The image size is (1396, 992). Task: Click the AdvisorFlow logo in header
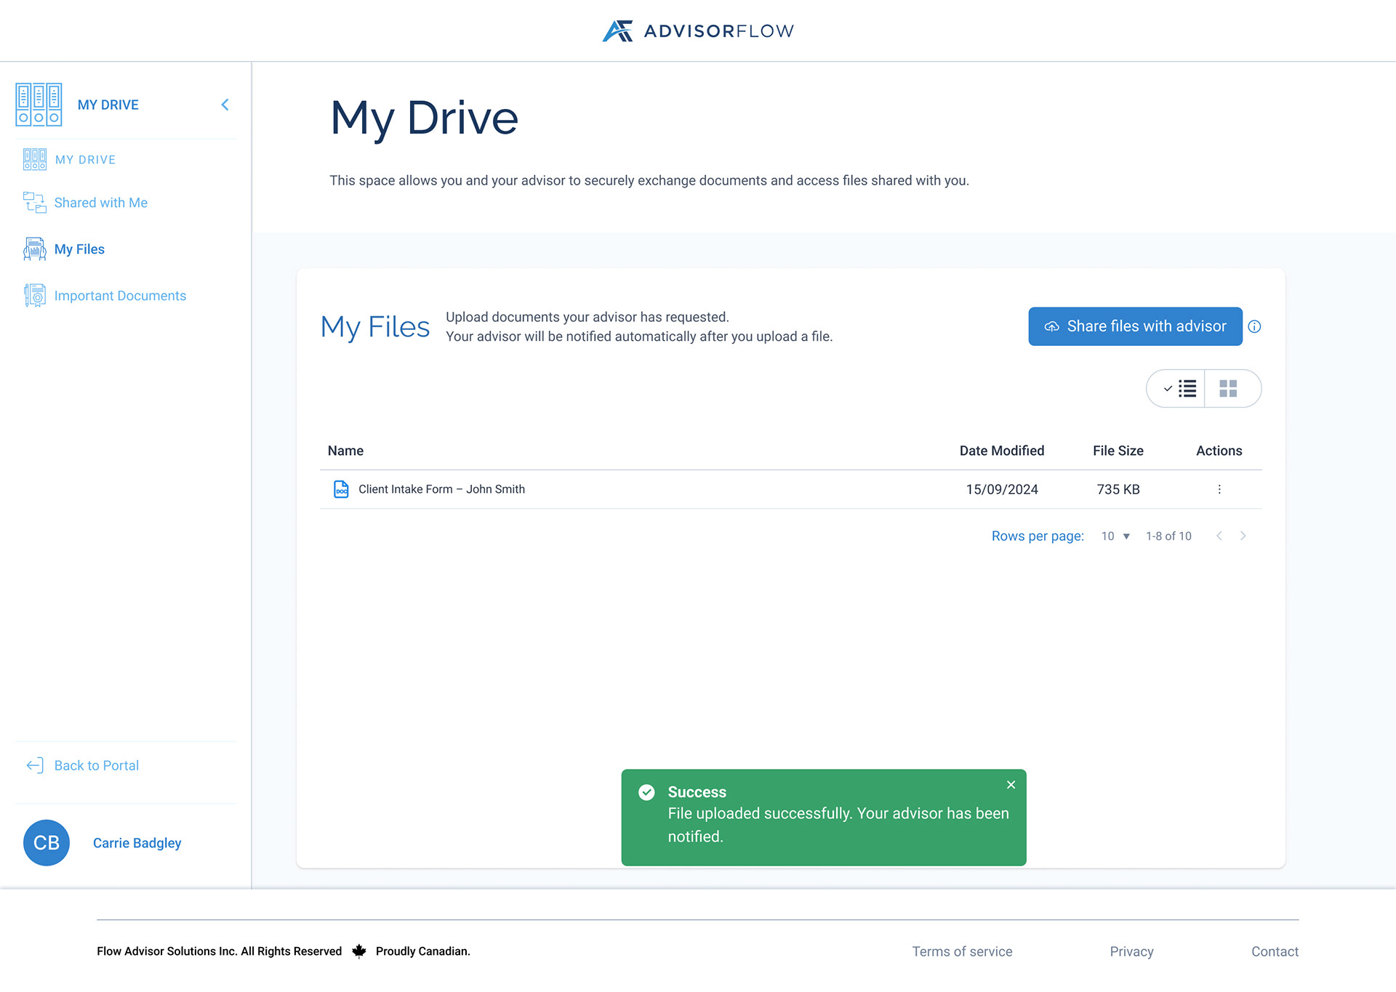(x=697, y=31)
